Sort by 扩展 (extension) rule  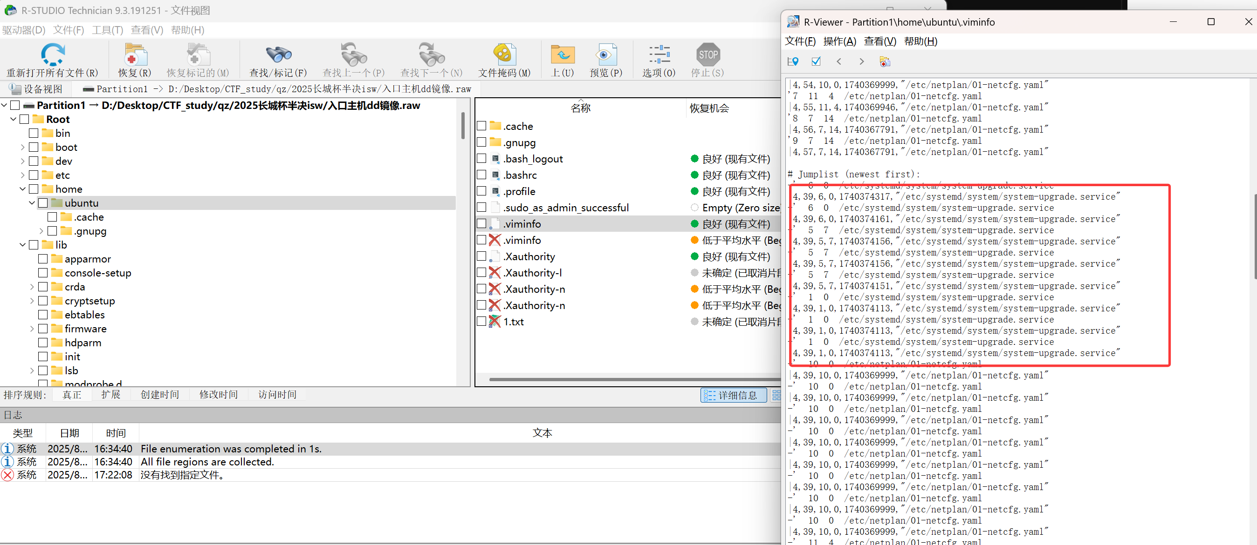111,394
